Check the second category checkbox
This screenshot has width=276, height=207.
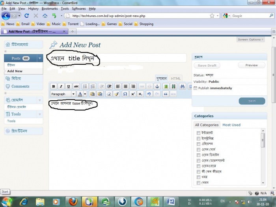[x=198, y=138]
